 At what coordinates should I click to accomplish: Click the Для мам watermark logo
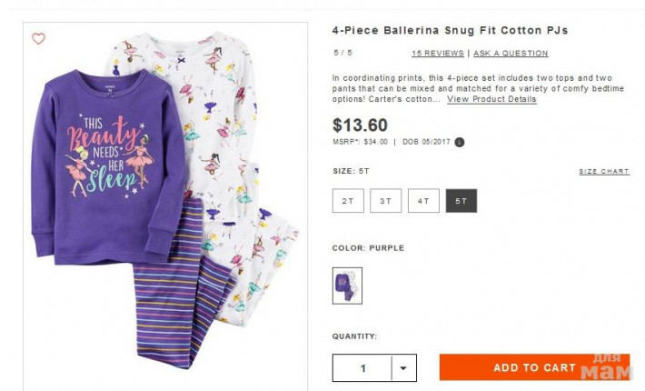tap(606, 366)
